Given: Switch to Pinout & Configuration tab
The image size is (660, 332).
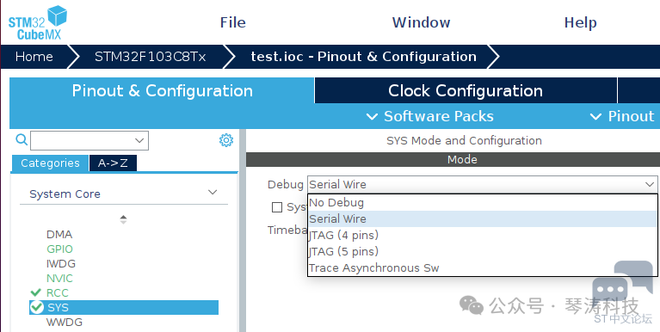Looking at the screenshot, I should coord(162,91).
